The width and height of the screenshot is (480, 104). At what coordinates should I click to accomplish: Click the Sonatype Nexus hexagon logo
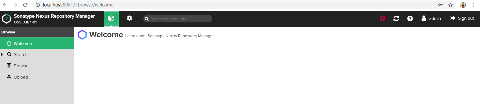(7, 19)
